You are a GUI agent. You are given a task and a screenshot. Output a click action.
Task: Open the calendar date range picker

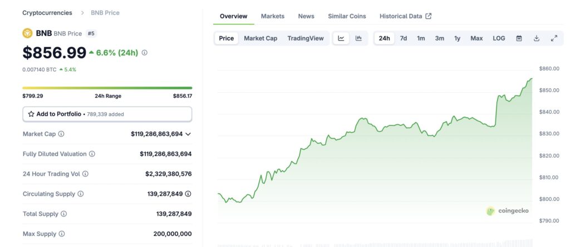[x=519, y=38]
